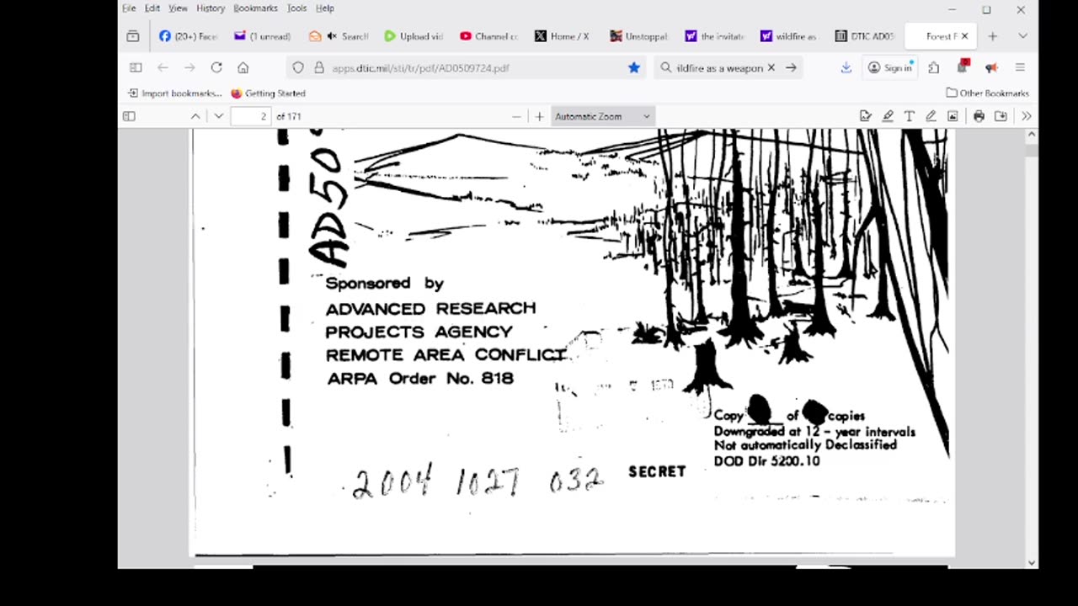This screenshot has height=606, width=1078.
Task: Switch to the Unstoppable tab
Action: pos(638,36)
